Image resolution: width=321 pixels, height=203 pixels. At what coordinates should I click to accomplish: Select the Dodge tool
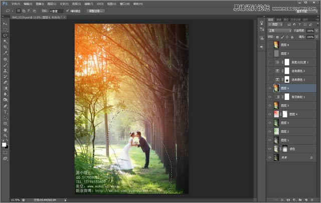click(x=6, y=100)
